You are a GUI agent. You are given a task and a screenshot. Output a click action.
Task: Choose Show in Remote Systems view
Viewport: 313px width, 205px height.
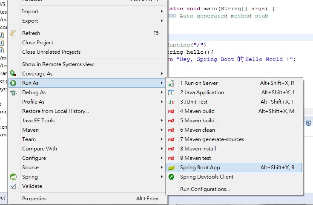(x=87, y=64)
